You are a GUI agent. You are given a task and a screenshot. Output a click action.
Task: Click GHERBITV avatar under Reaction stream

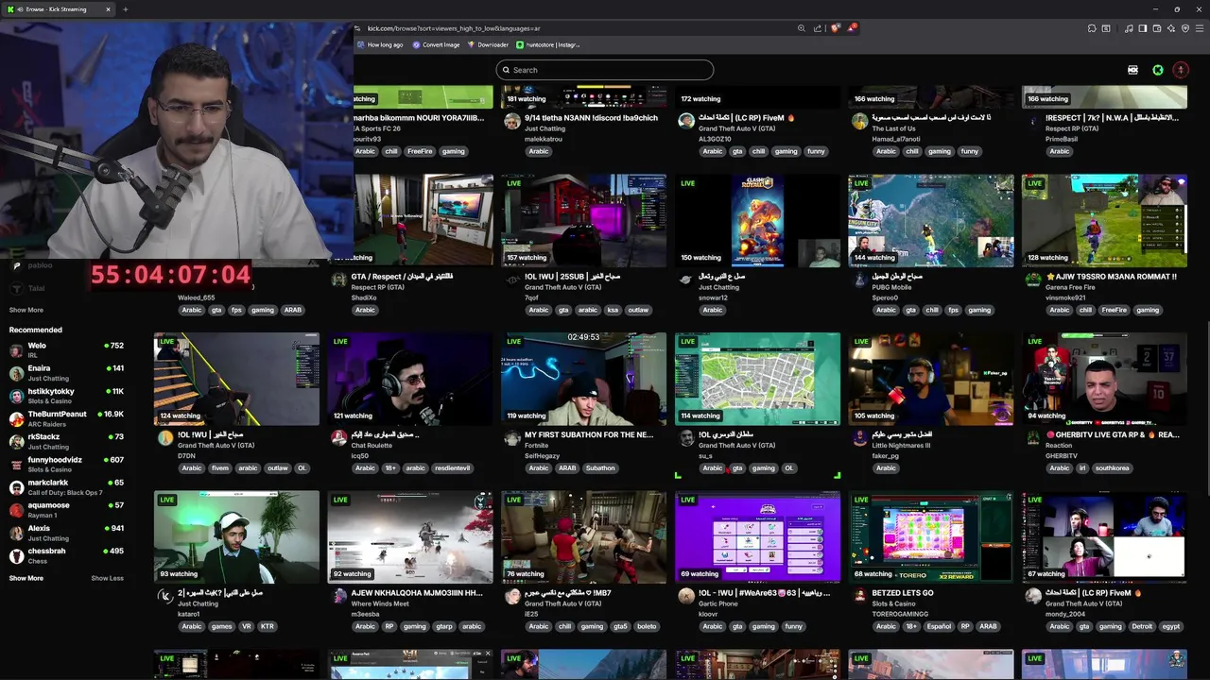pyautogui.click(x=1033, y=438)
